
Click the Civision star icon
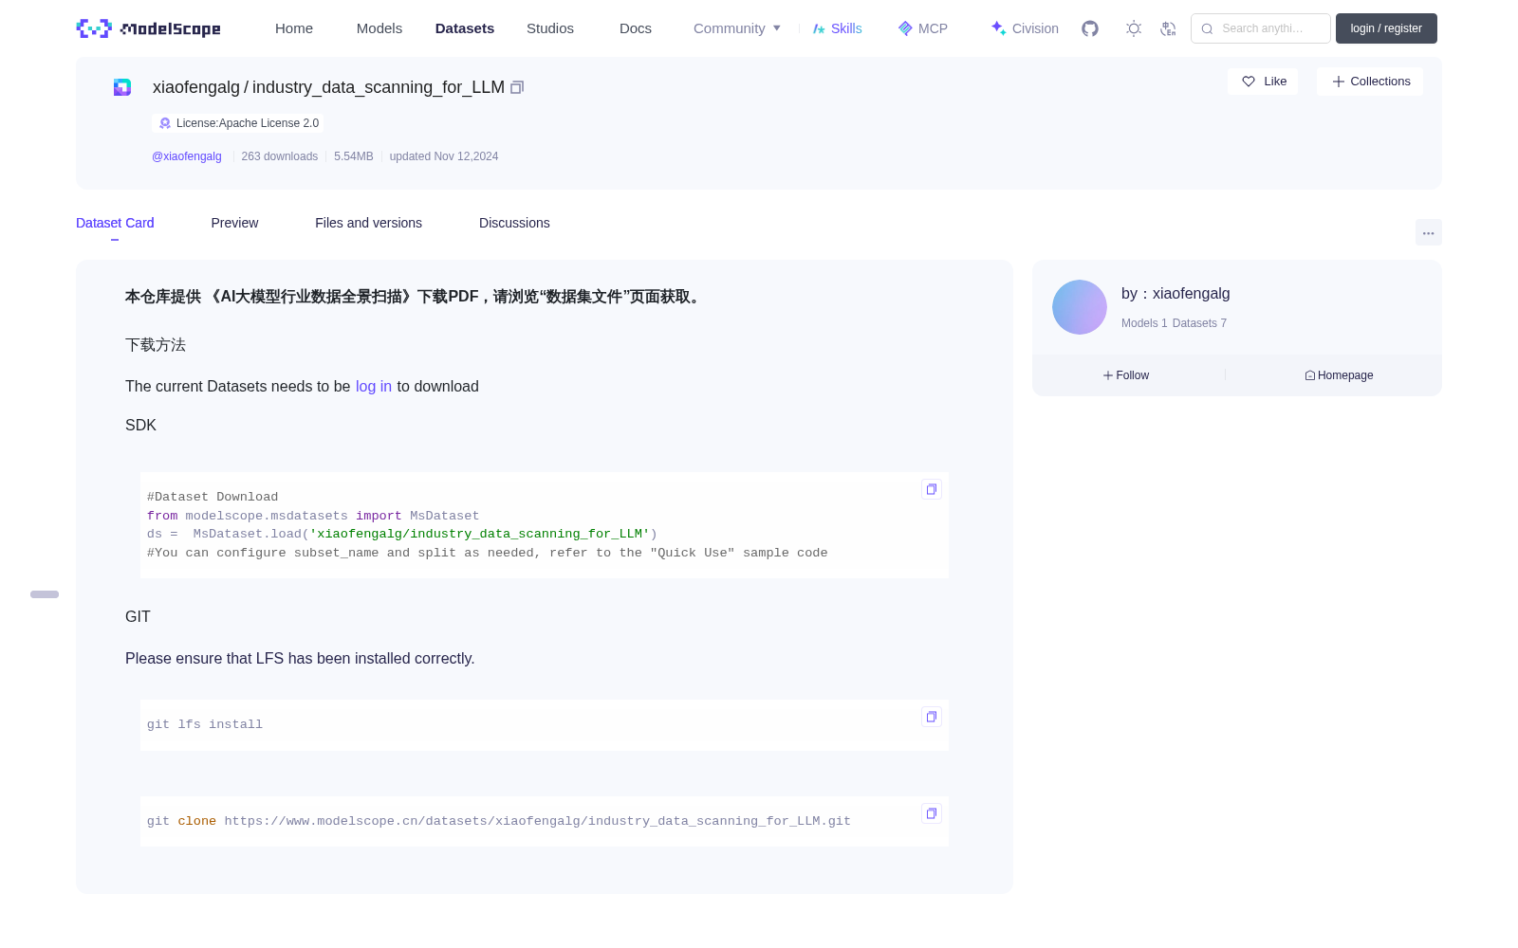click(998, 28)
